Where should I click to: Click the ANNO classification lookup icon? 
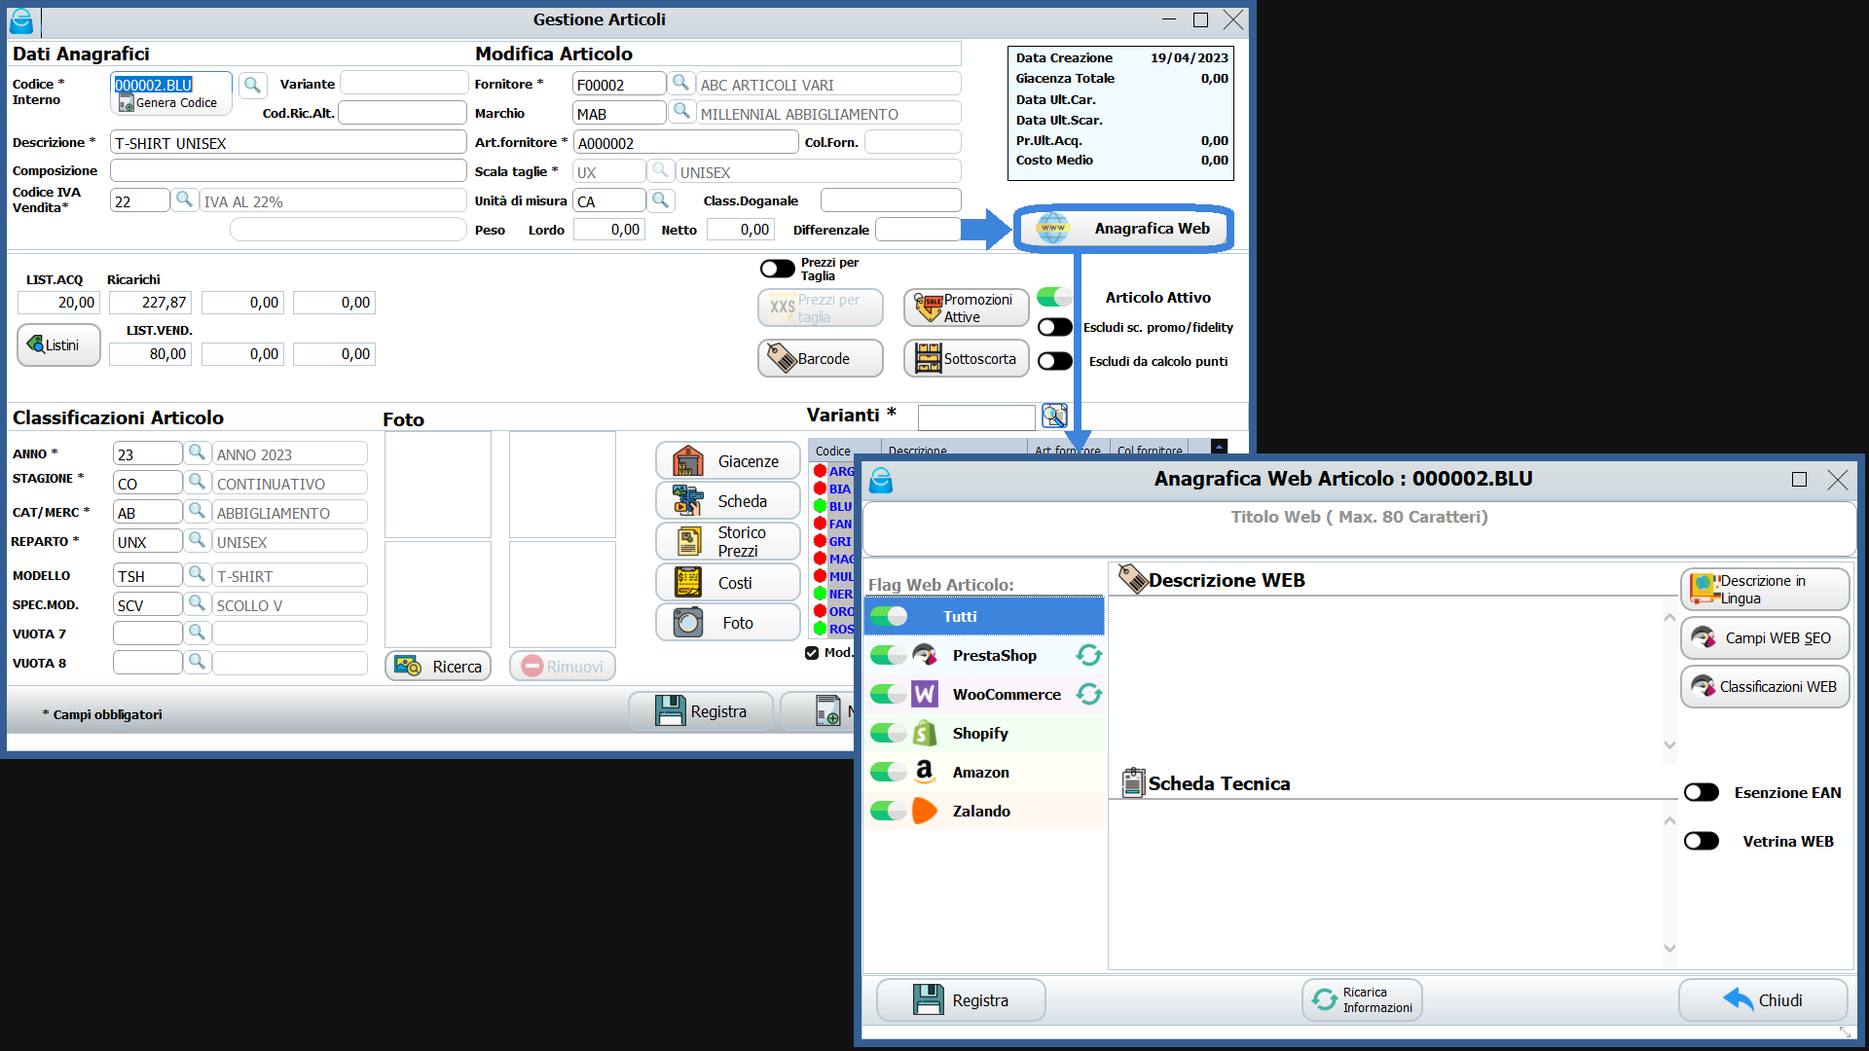197,453
